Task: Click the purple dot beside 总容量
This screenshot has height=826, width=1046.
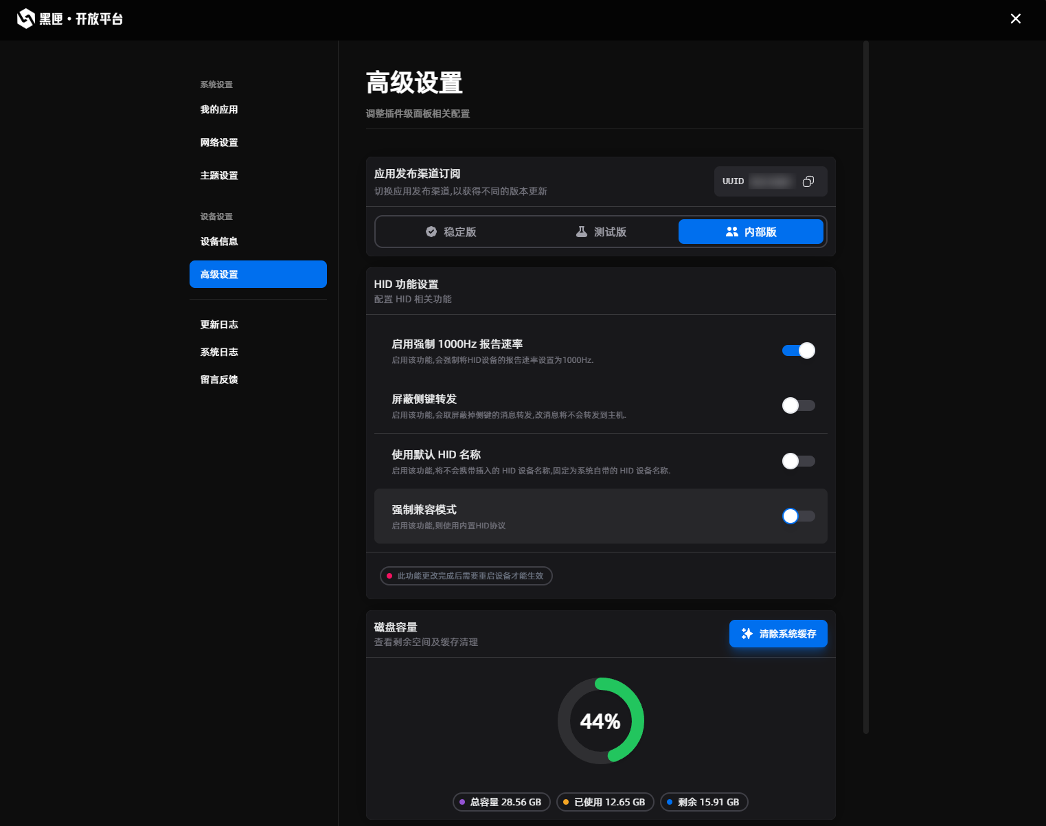Action: tap(462, 802)
